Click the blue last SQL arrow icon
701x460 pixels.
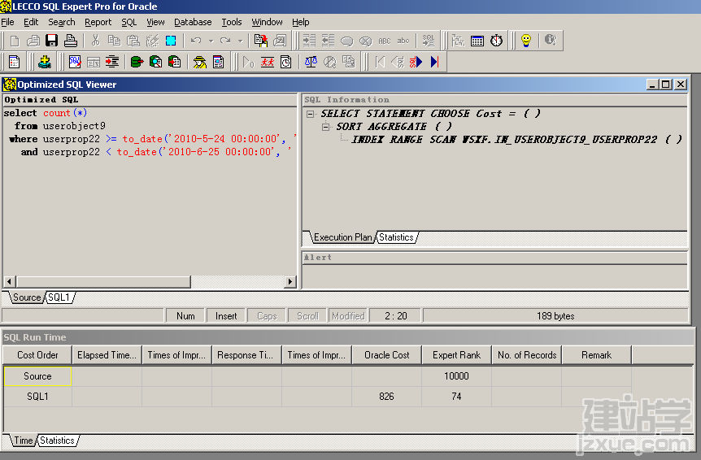pos(434,62)
